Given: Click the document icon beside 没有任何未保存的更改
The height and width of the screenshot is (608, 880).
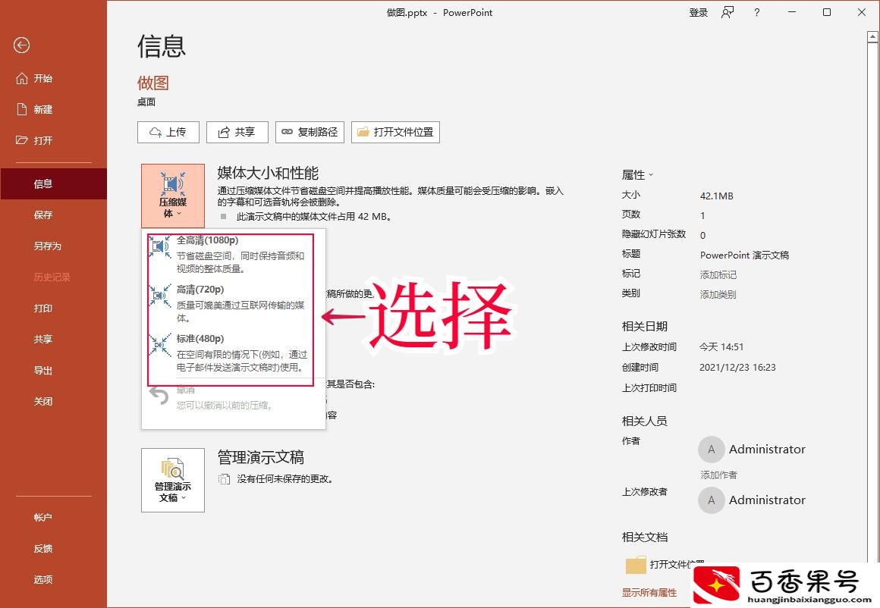Looking at the screenshot, I should pos(224,479).
